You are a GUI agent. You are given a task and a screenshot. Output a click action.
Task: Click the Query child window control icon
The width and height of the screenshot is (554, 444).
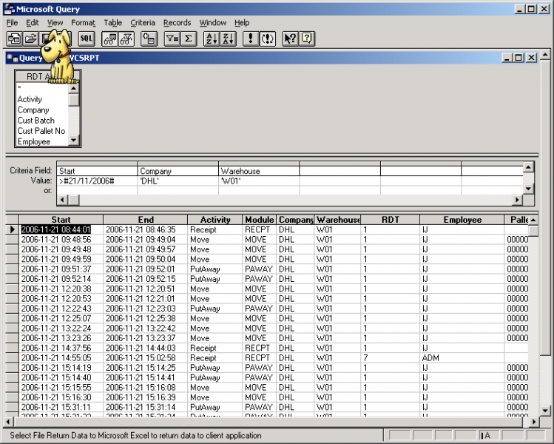[x=13, y=58]
